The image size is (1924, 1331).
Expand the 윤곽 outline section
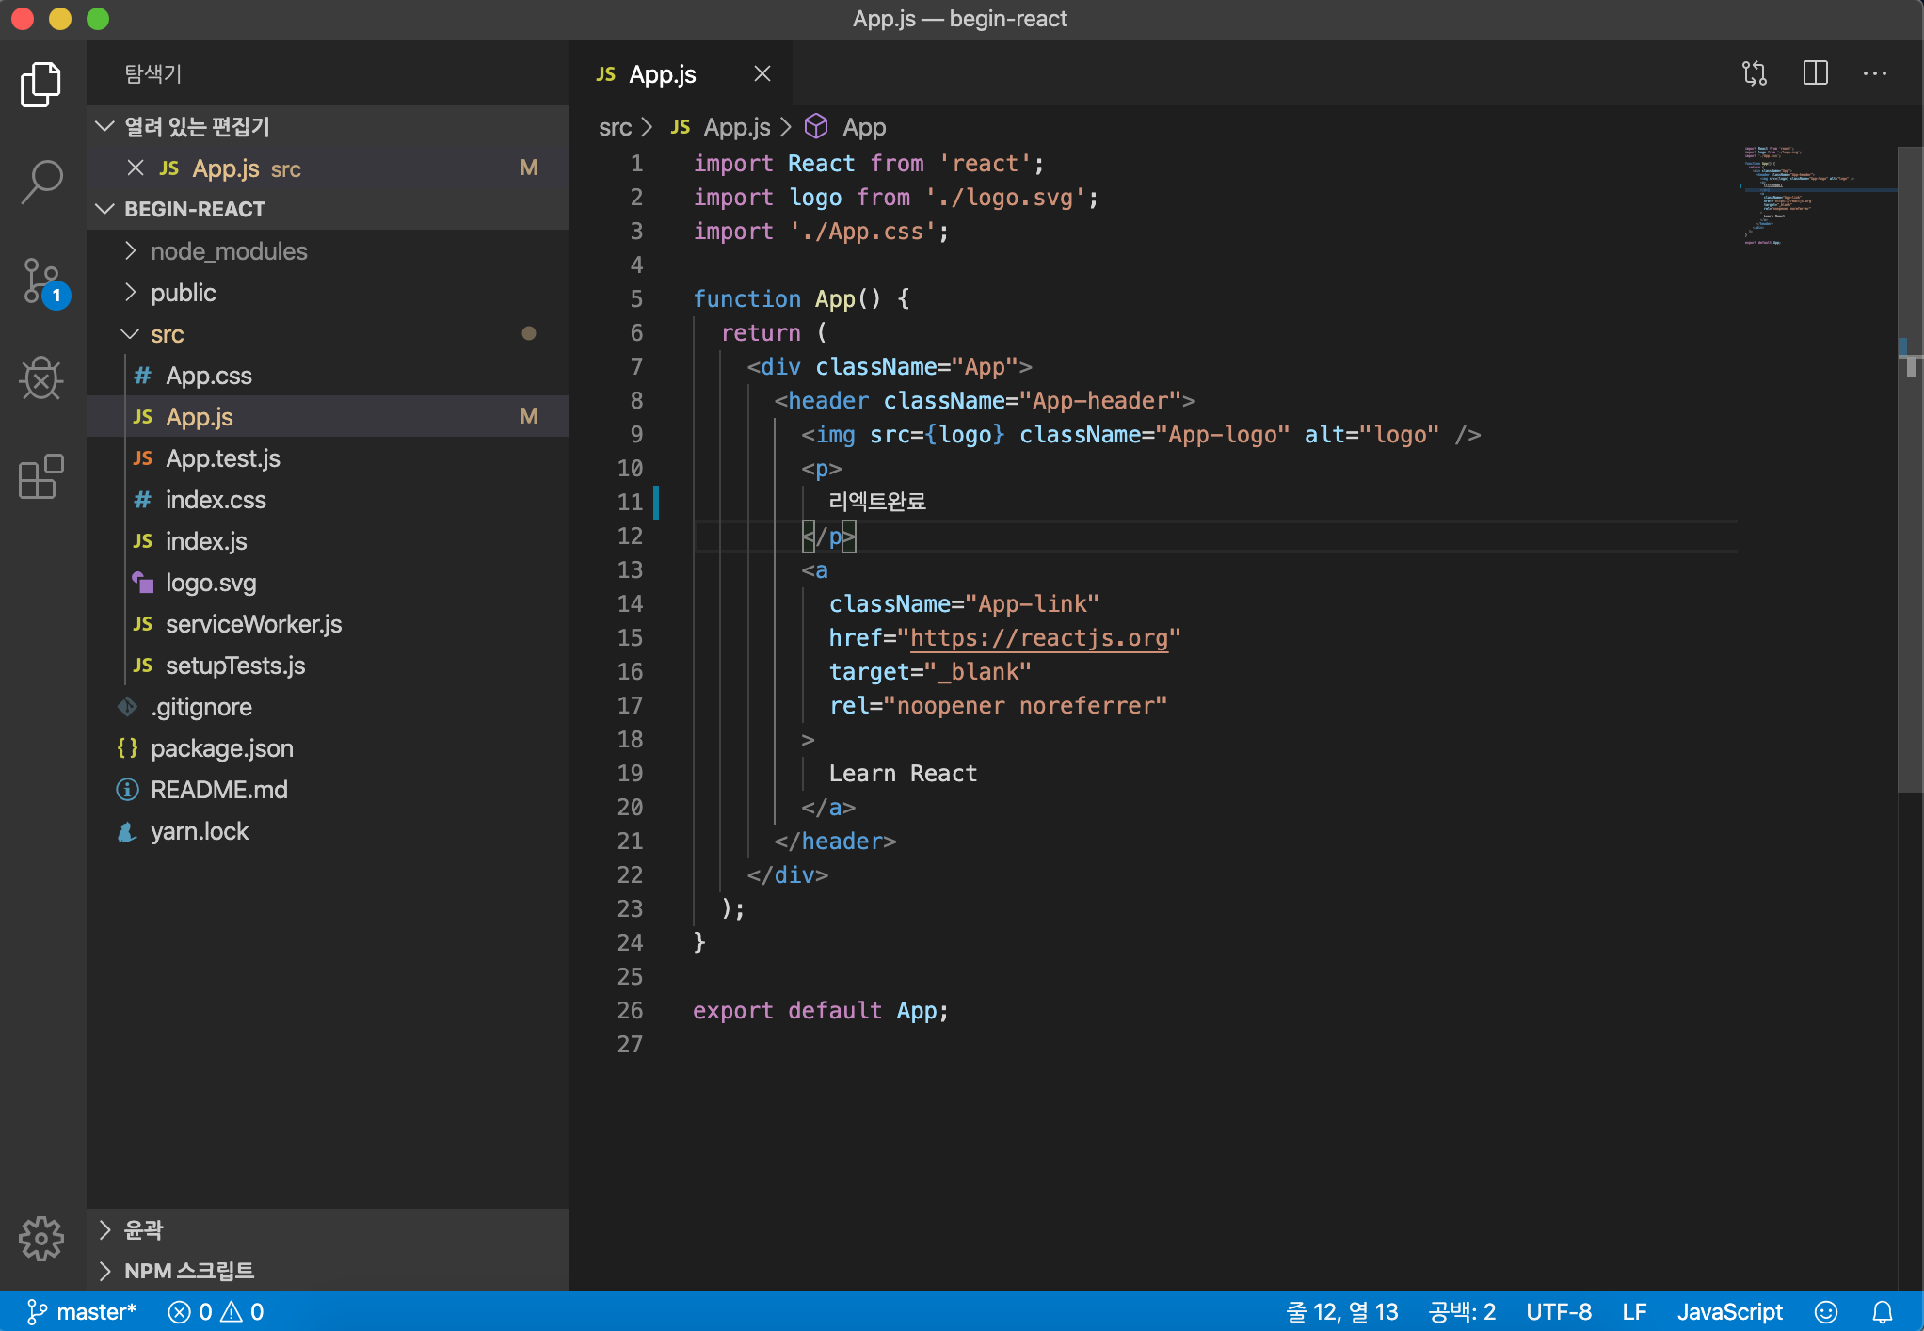click(x=143, y=1229)
